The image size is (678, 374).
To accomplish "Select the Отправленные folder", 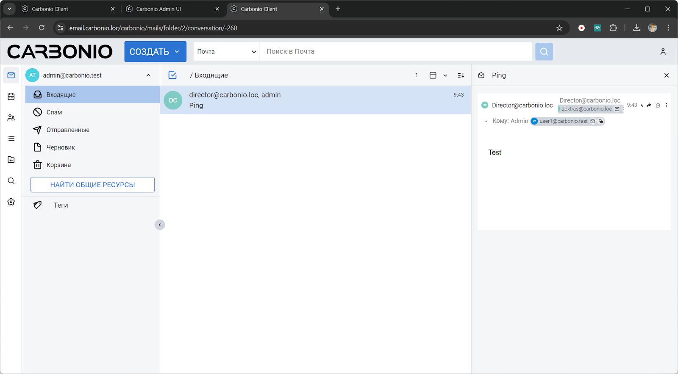I will (92, 130).
